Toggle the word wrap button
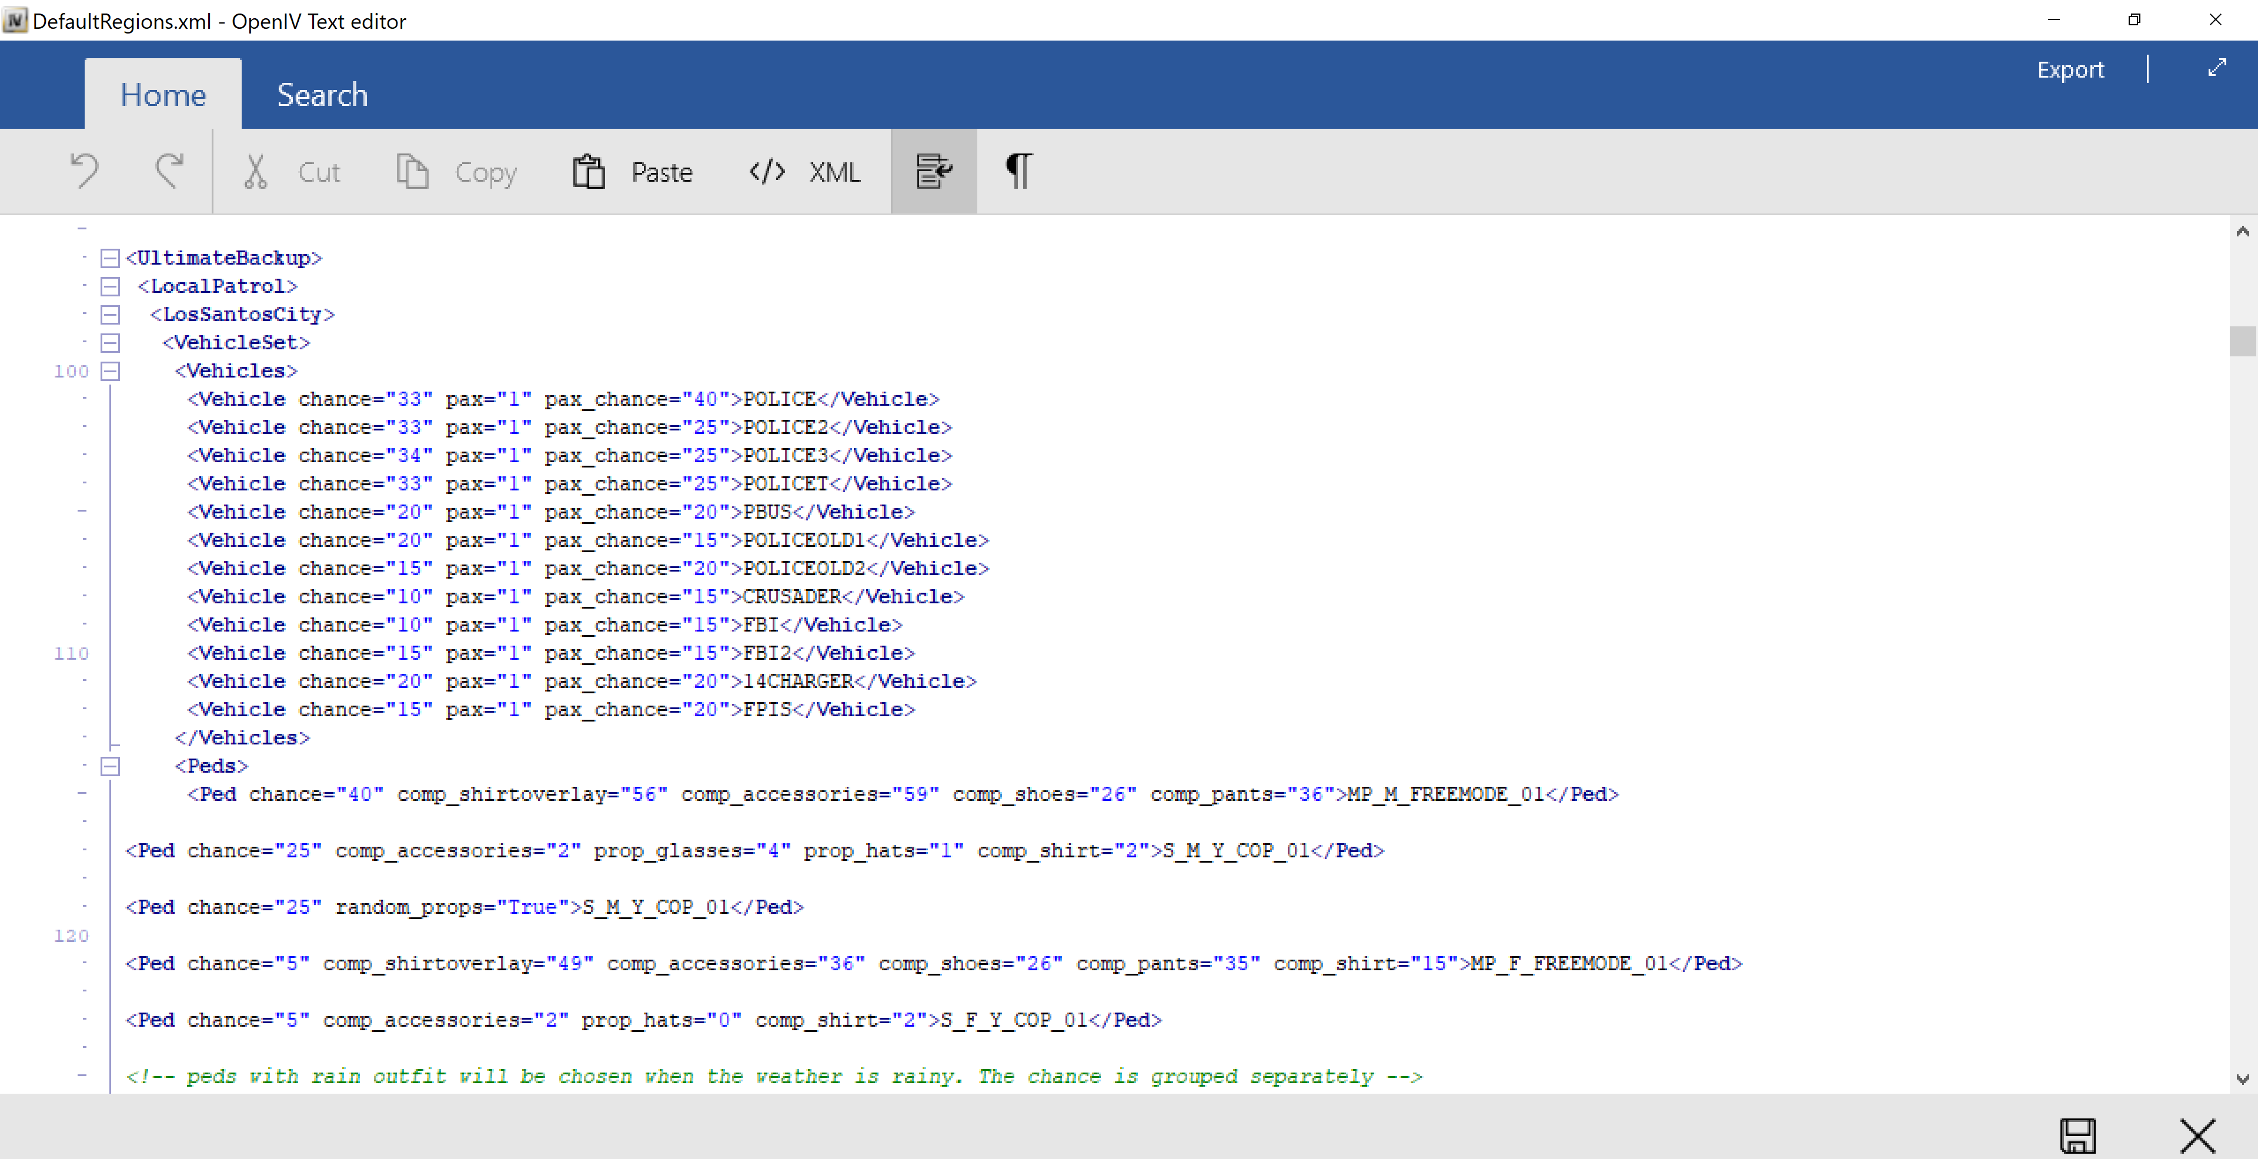Viewport: 2258px width, 1159px height. (934, 171)
